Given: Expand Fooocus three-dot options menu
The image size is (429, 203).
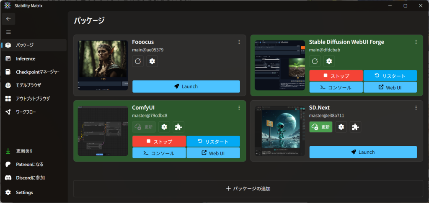Looking at the screenshot, I should coord(239,42).
